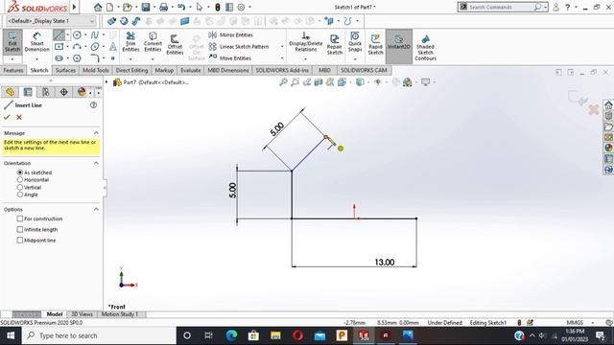Select the Horizontal orientation radio
This screenshot has width=614, height=345.
coord(20,179)
